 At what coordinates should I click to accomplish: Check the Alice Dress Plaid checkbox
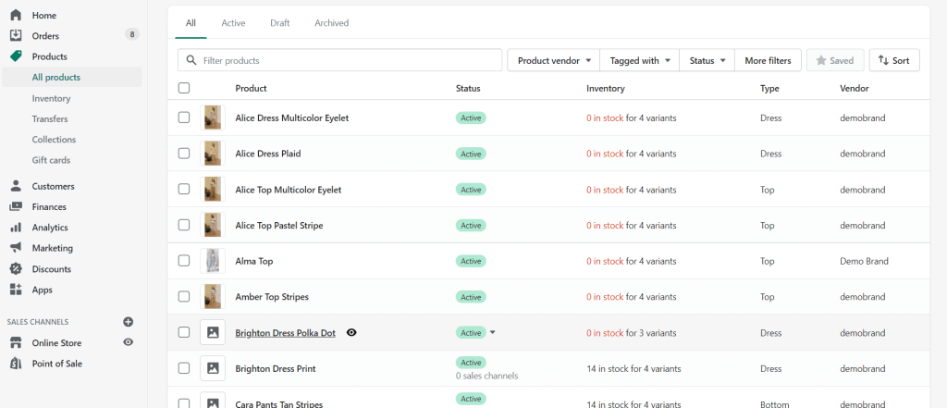tap(184, 154)
